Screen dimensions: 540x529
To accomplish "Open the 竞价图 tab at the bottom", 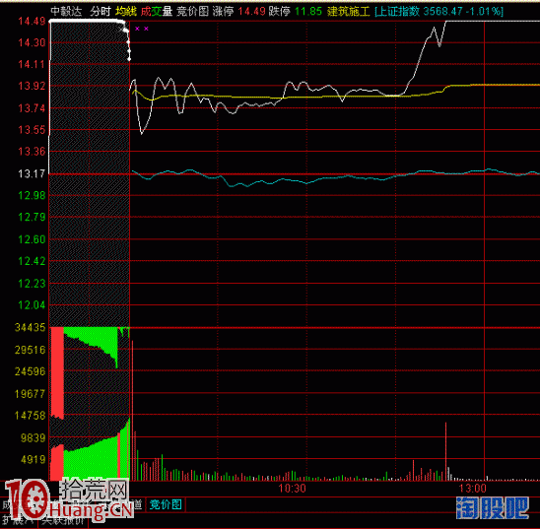I will click(x=166, y=504).
